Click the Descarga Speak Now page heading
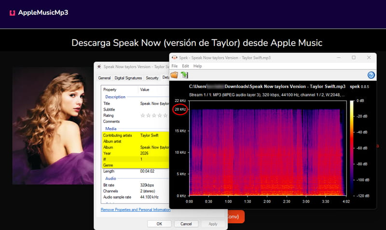386x230 pixels. [197, 43]
